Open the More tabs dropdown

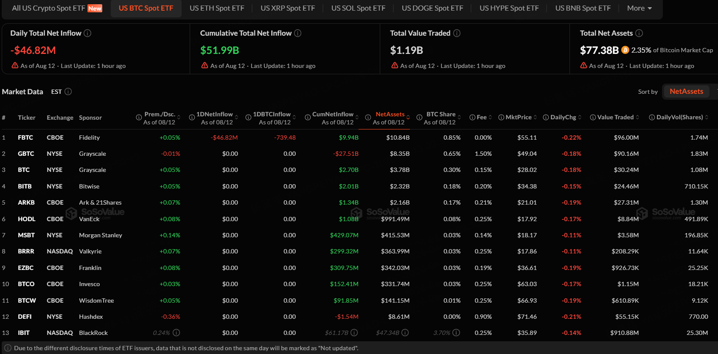(639, 8)
